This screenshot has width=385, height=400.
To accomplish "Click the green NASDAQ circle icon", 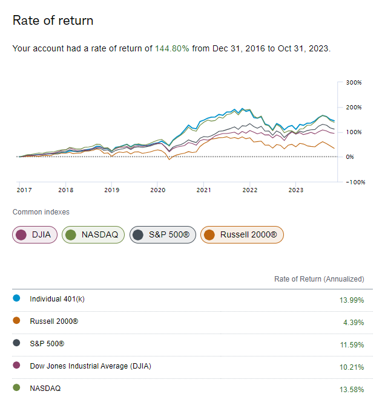I will pyautogui.click(x=71, y=235).
